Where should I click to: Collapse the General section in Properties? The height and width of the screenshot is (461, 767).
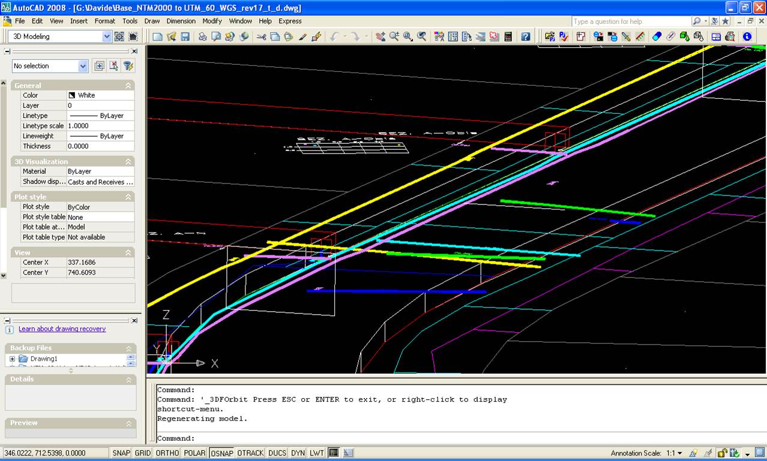click(x=128, y=85)
